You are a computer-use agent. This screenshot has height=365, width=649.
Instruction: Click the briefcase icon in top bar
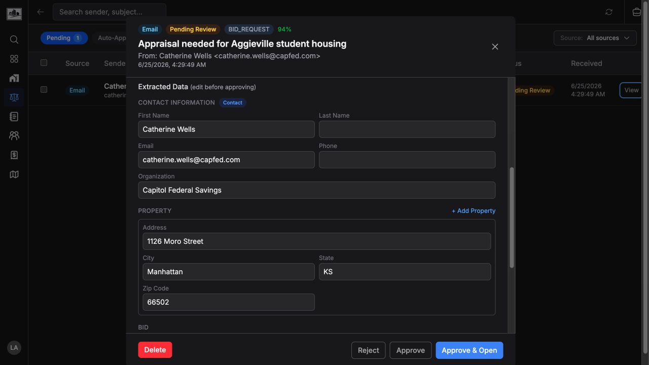pos(637,12)
